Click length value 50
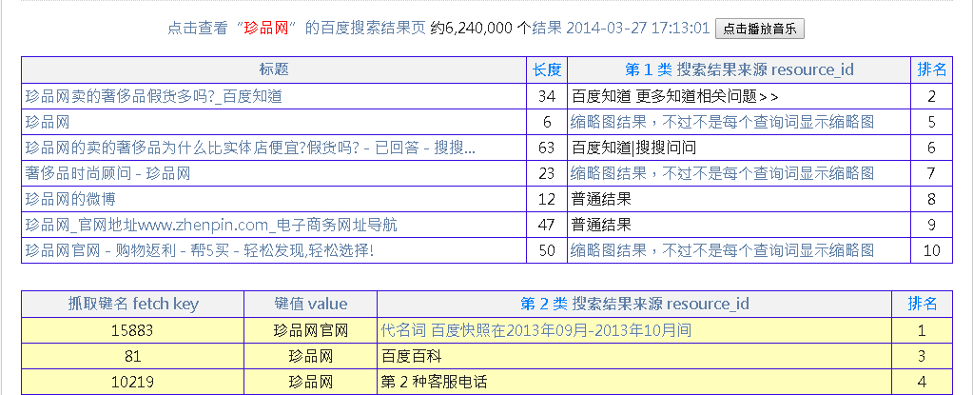 tap(547, 250)
